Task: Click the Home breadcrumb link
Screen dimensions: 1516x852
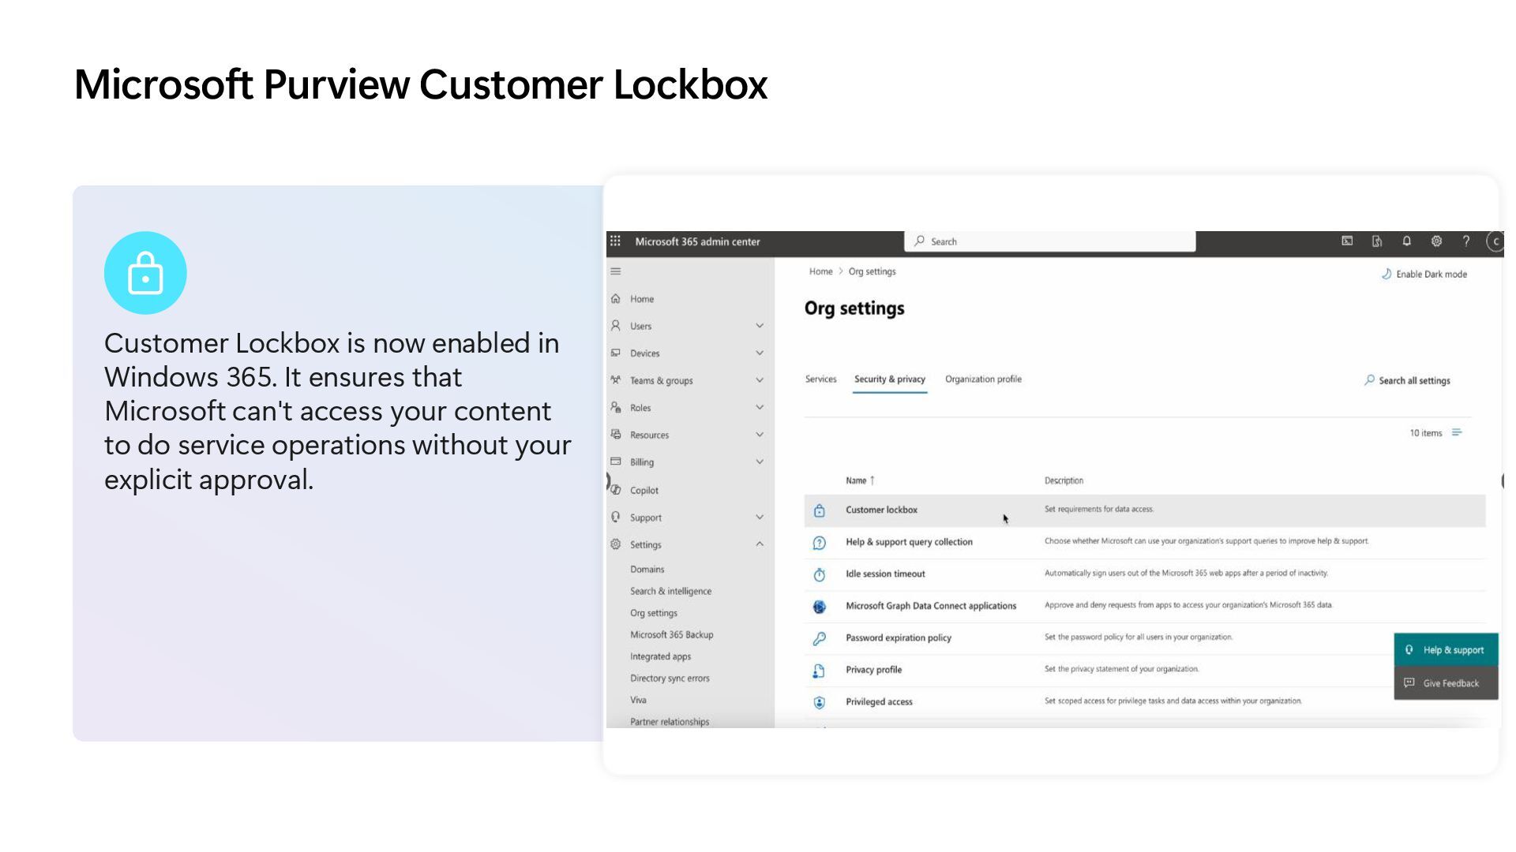Action: click(820, 271)
